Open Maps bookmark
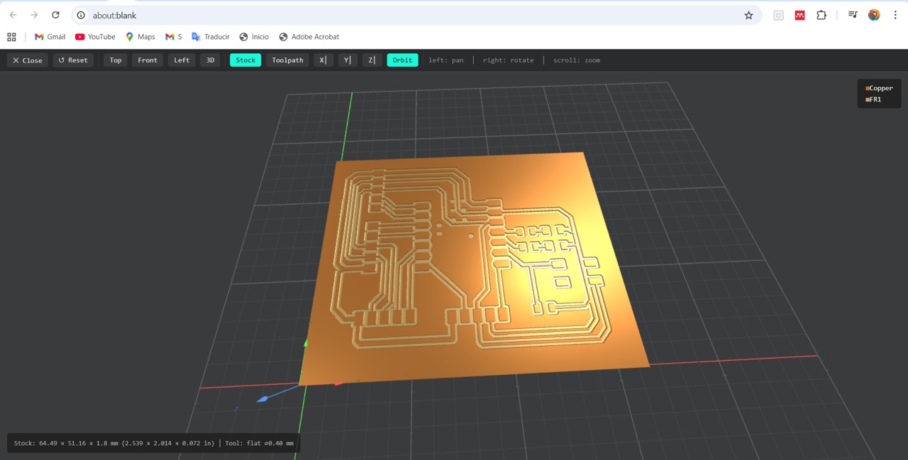908x460 pixels. 140,37
